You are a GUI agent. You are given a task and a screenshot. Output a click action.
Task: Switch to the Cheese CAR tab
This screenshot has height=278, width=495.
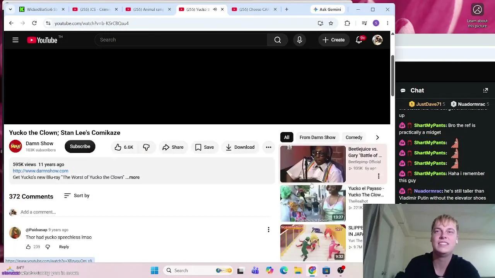254,9
